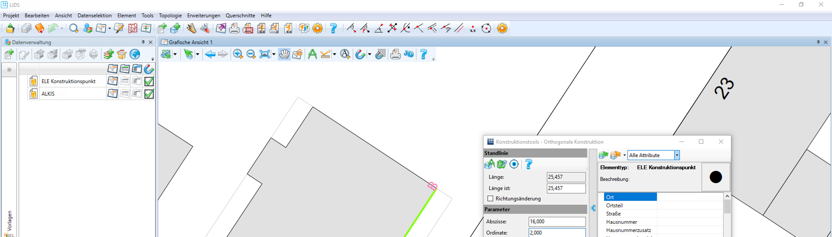The height and width of the screenshot is (237, 832).
Task: Open the Projekt menu
Action: (x=11, y=16)
